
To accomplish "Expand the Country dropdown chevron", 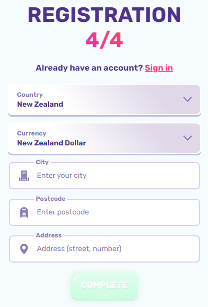I will point(188,99).
